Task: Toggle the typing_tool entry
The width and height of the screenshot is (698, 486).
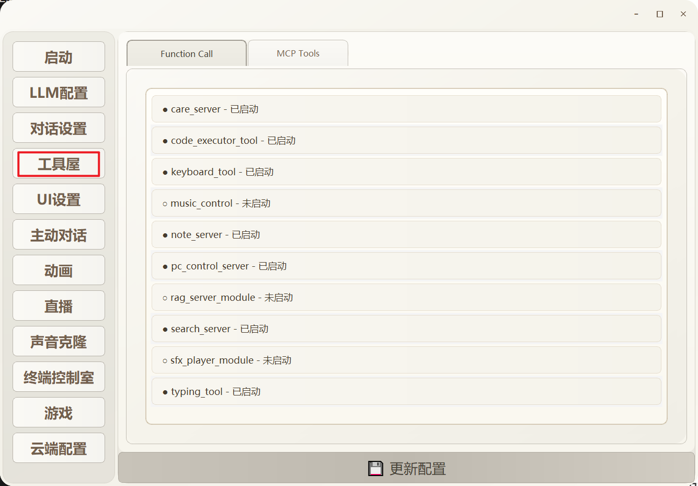Action: (x=406, y=392)
